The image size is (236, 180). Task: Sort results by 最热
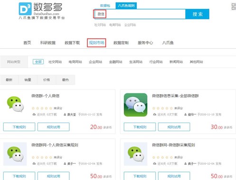(x=66, y=80)
